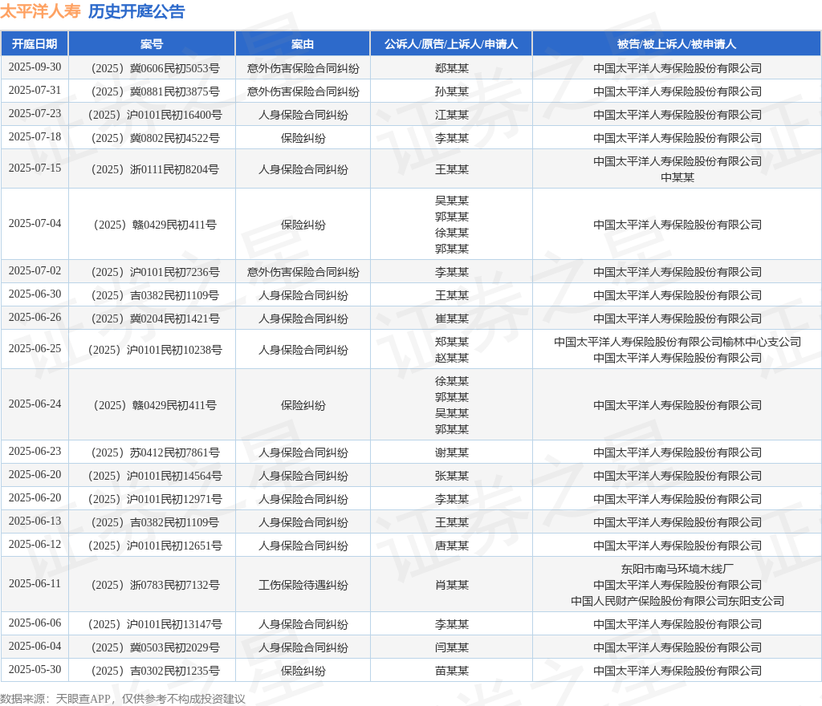Select the 被告/被上诉人/被申请人 header
This screenshot has height=706, width=822.
point(676,44)
